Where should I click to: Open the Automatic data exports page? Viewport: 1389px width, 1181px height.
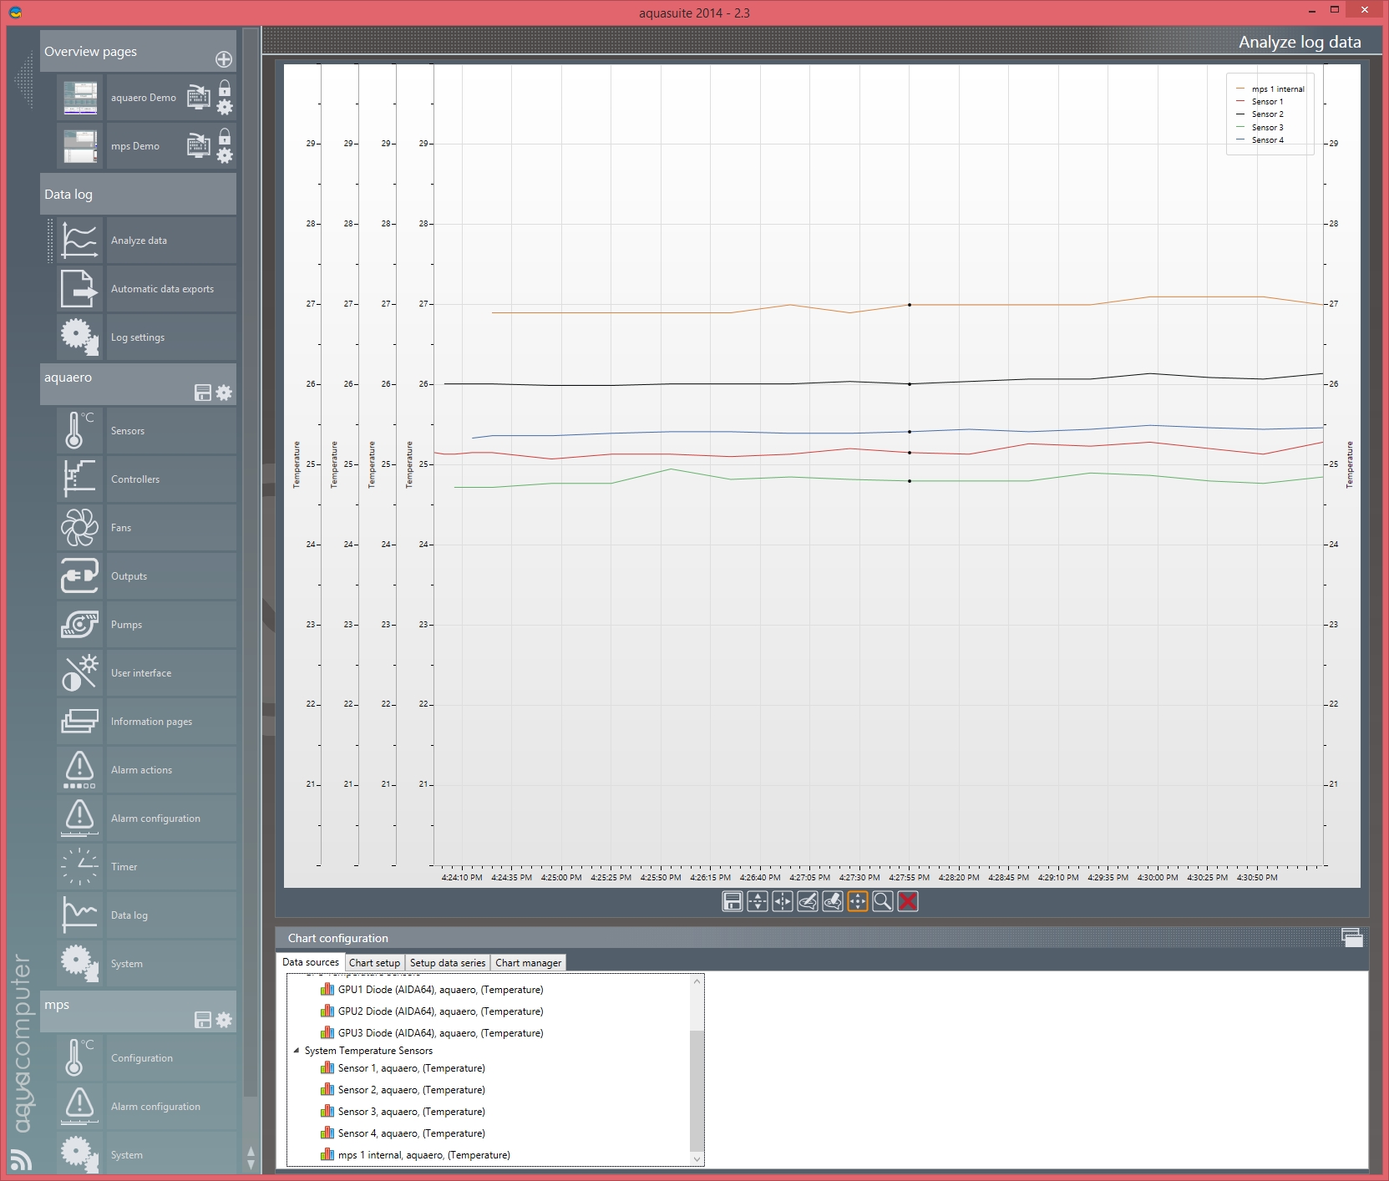[162, 289]
